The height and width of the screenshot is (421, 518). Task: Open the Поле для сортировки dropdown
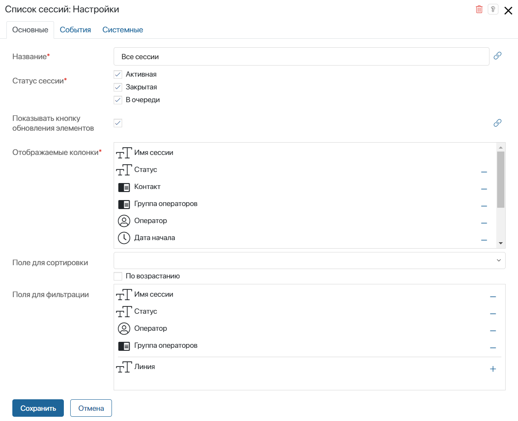[309, 261]
